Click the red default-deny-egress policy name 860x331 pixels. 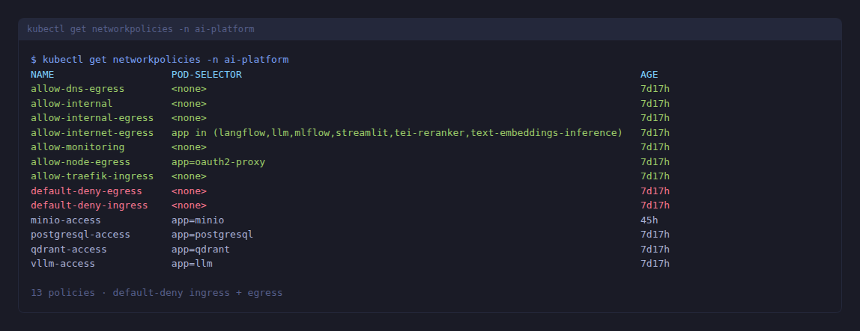pos(86,191)
